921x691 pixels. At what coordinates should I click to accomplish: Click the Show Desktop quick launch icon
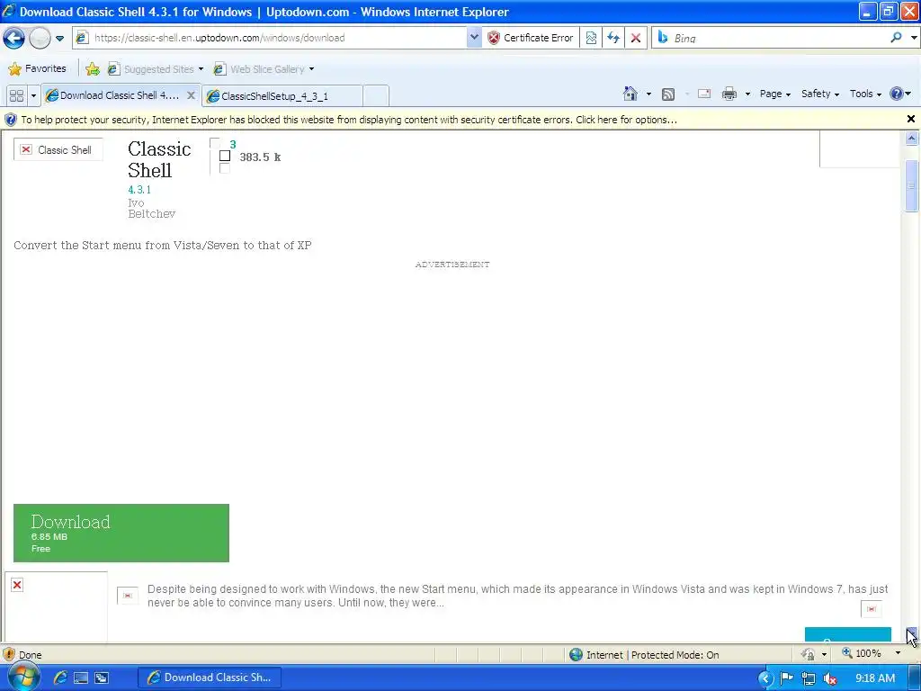tap(81, 678)
